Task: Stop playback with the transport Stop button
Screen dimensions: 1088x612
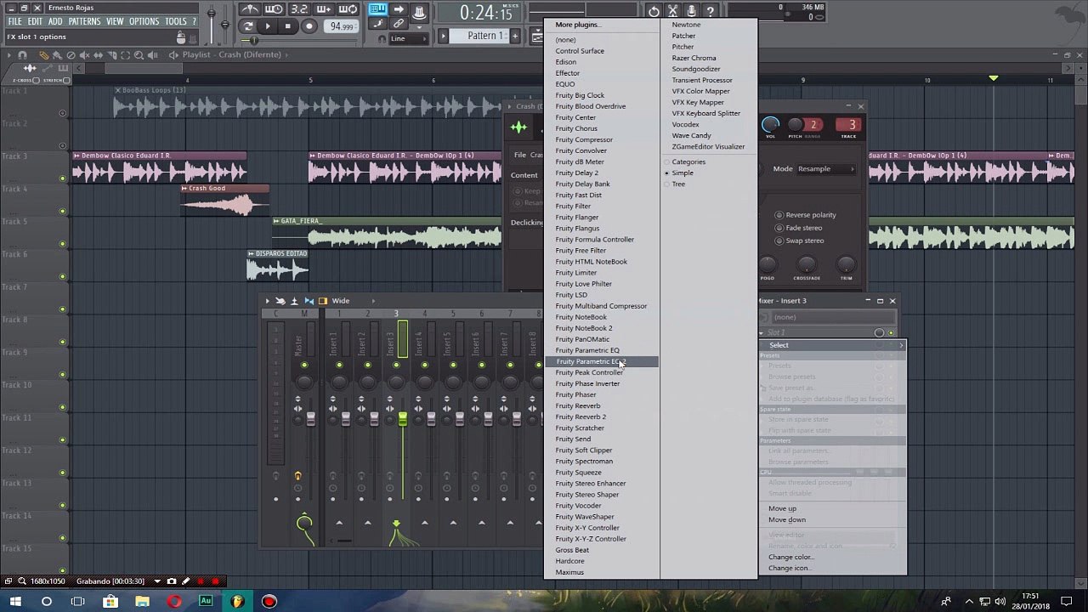Action: pos(287,26)
